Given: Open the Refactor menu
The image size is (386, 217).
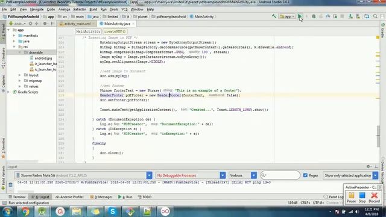Looking at the screenshot, I should (x=80, y=10).
